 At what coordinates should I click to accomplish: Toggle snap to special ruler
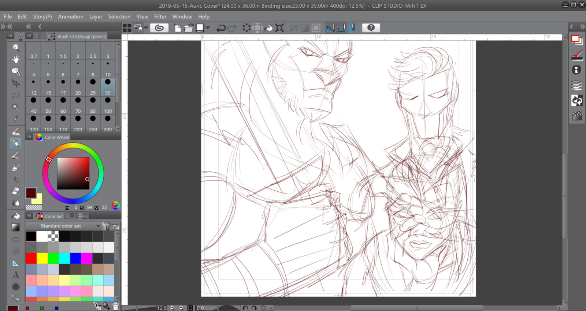(342, 28)
